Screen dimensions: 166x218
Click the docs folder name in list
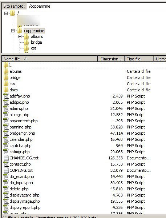(13, 90)
